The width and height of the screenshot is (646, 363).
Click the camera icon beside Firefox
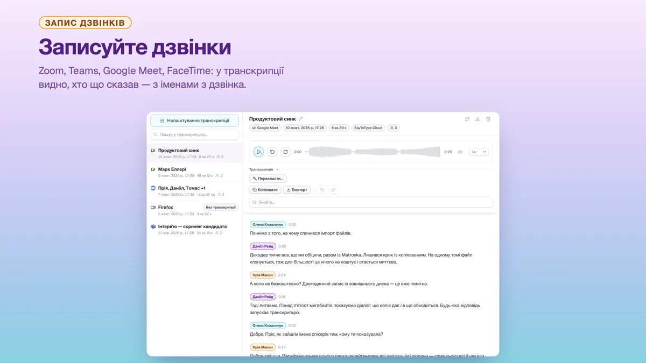pos(153,207)
